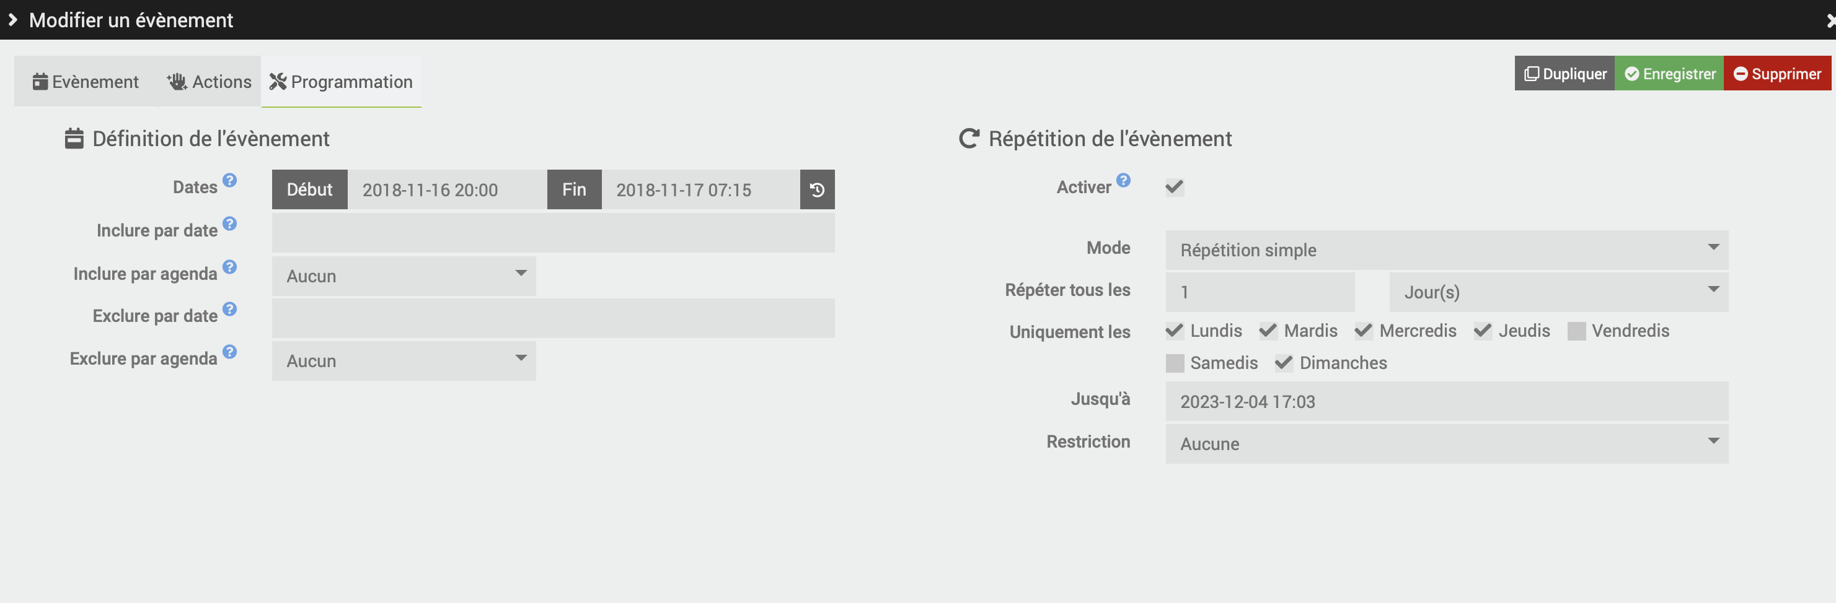Viewport: 1836px width, 603px height.
Task: Click help icon beside Inclure par agenda
Action: pyautogui.click(x=229, y=267)
